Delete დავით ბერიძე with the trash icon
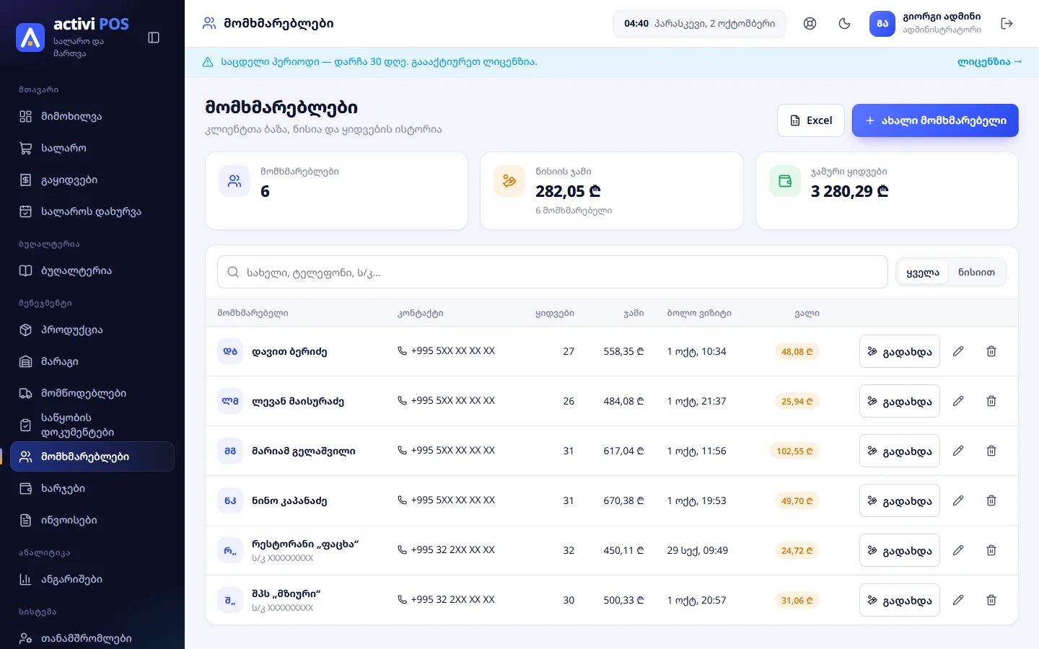The width and height of the screenshot is (1039, 649). click(991, 351)
